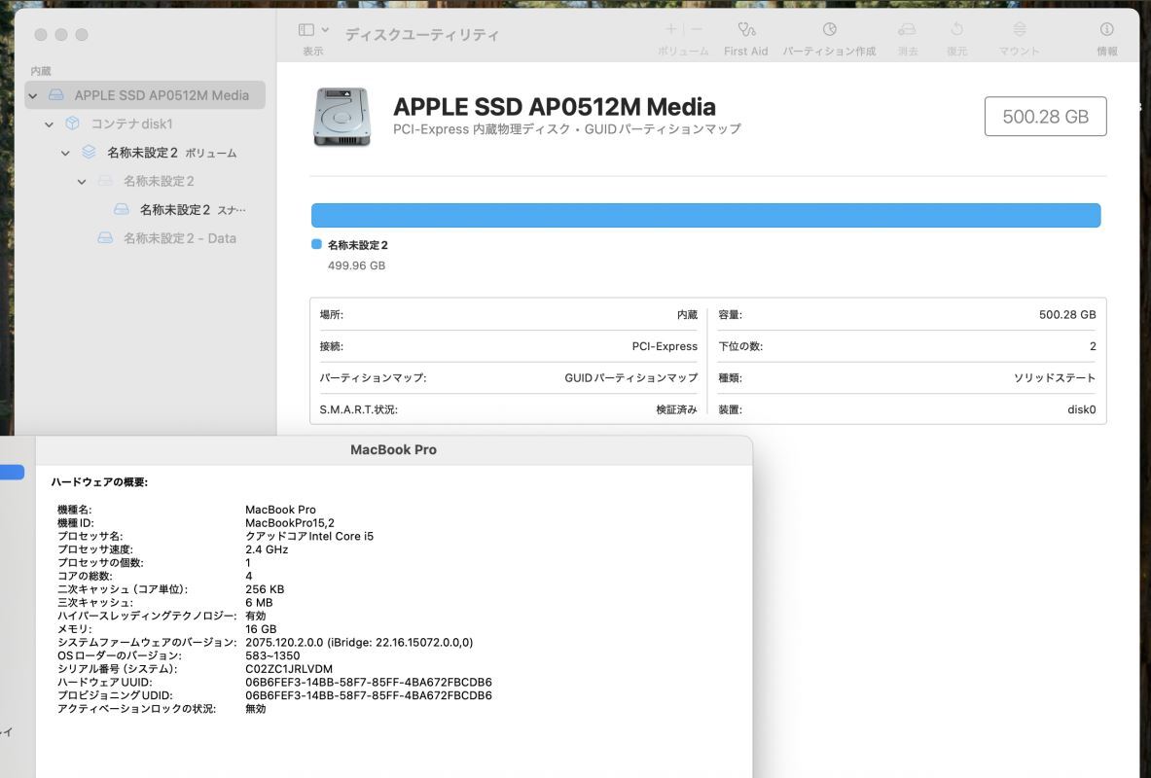The image size is (1151, 778).
Task: Click the Erase disk toolbar icon
Action: [907, 30]
